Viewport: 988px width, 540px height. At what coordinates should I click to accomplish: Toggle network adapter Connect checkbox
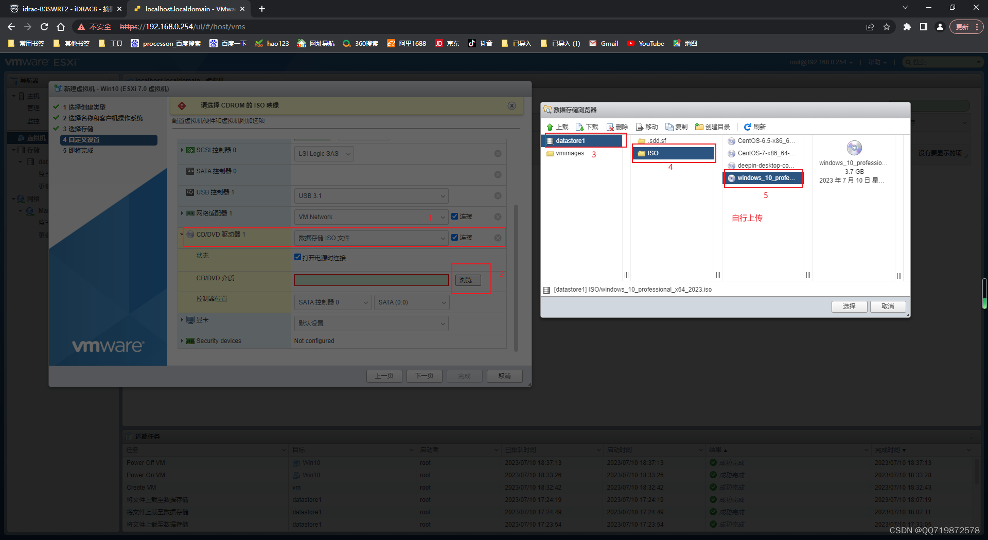tap(454, 216)
